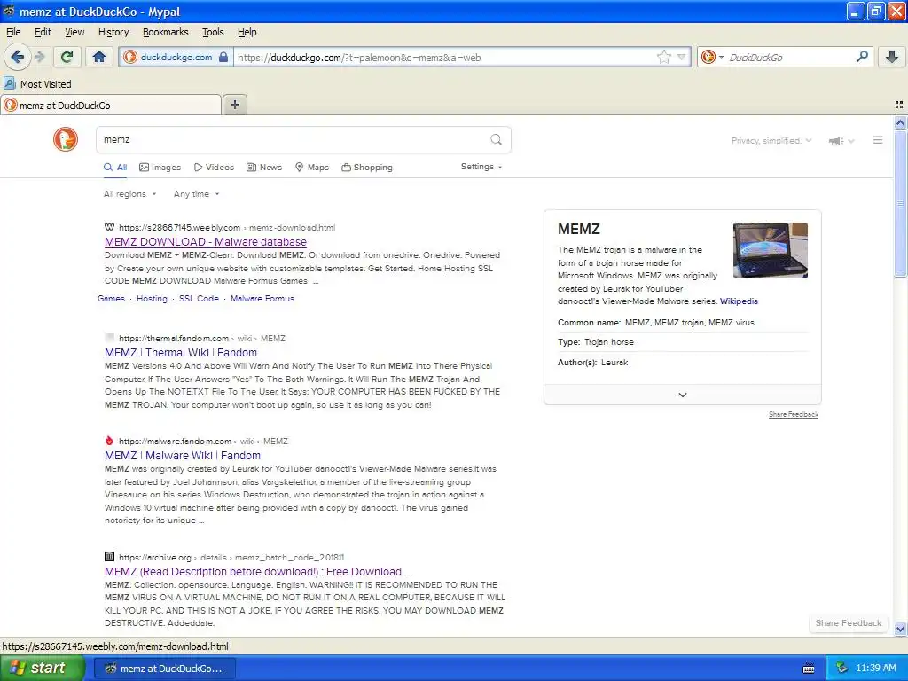Open the Wikipedia link in MEMZ box
Image resolution: width=908 pixels, height=681 pixels.
739,301
